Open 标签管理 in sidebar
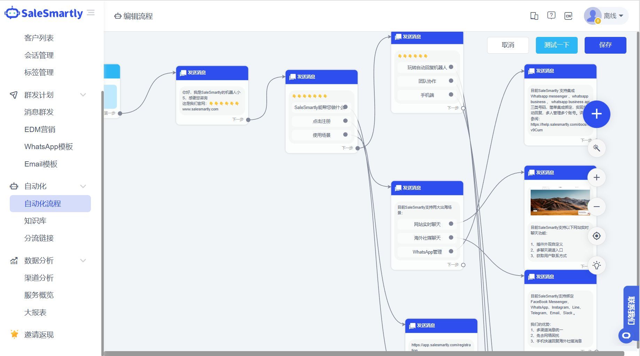The height and width of the screenshot is (356, 640). 39,72
